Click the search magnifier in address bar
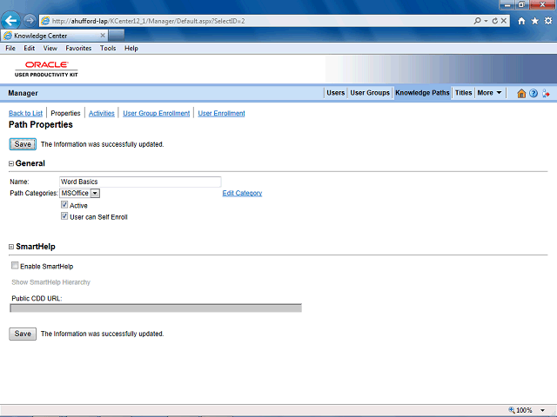This screenshot has height=417, width=557. (x=478, y=21)
